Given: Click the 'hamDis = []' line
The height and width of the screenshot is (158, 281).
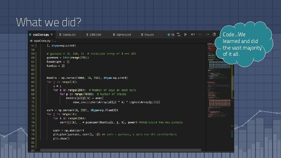Looking at the screenshot, I should [x=55, y=66].
